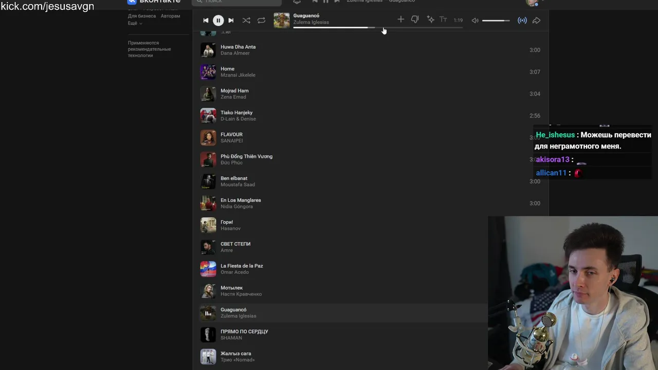Add current track with the plus icon

tap(400, 20)
